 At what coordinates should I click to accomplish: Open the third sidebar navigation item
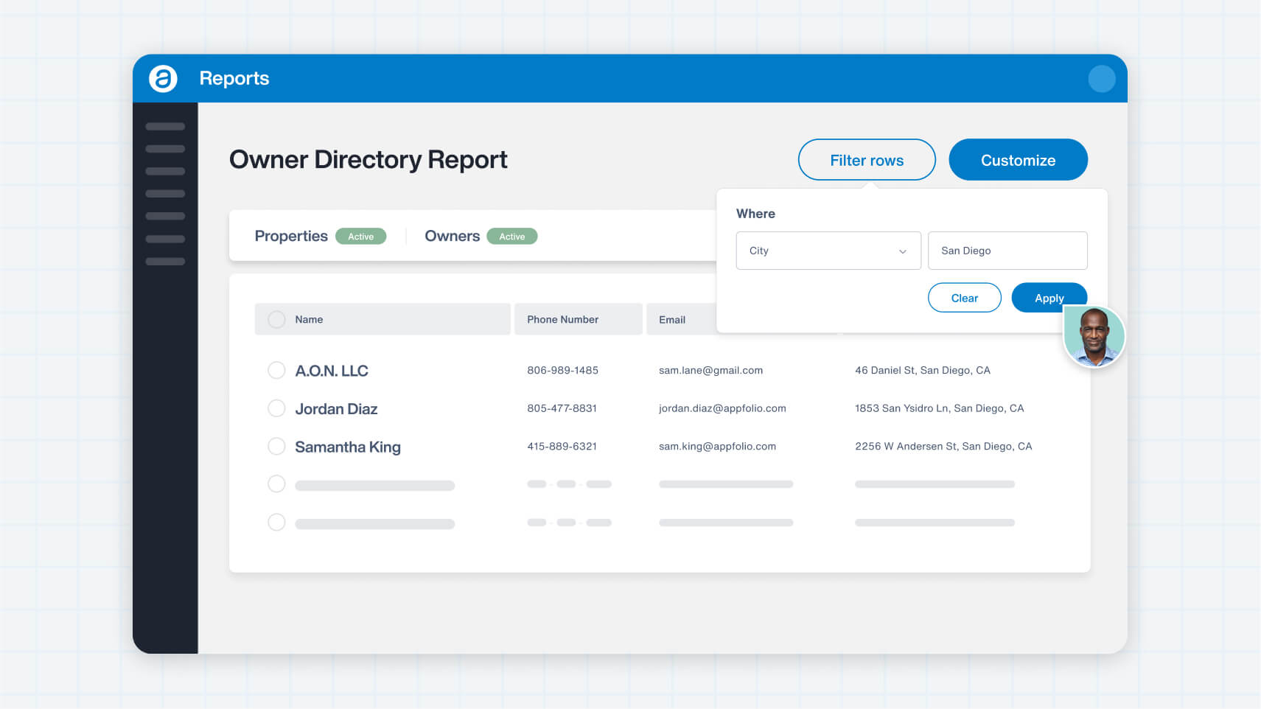(x=166, y=171)
